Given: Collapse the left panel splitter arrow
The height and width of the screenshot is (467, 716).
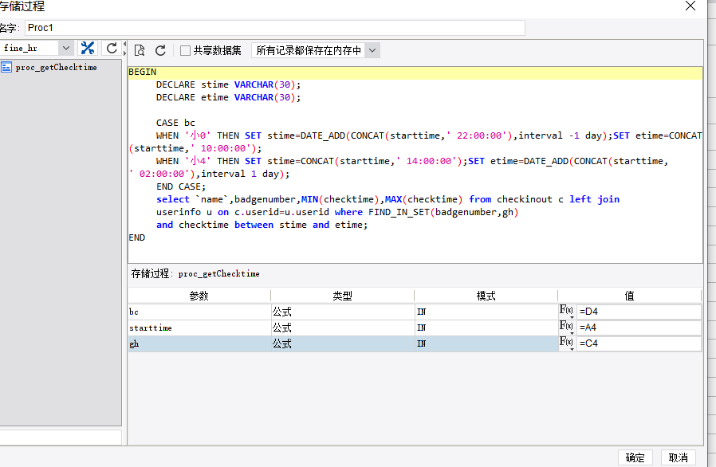Looking at the screenshot, I should tap(124, 44).
